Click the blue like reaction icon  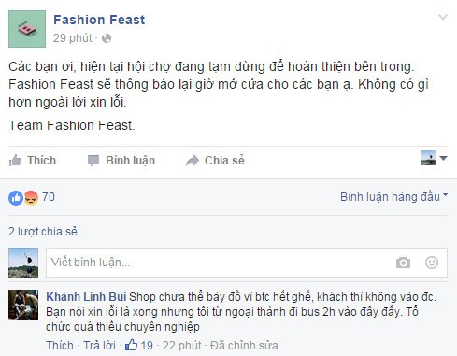[16, 197]
